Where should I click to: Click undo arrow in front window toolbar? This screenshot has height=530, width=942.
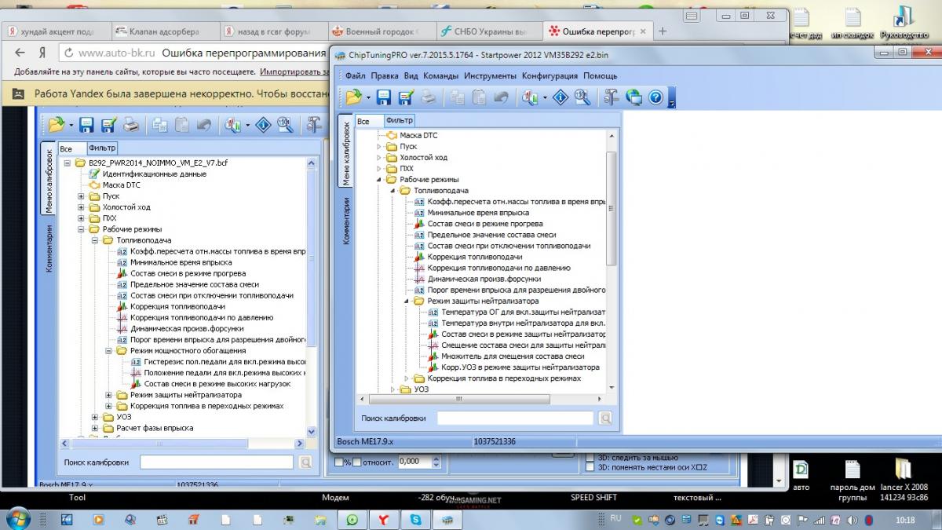coord(500,97)
